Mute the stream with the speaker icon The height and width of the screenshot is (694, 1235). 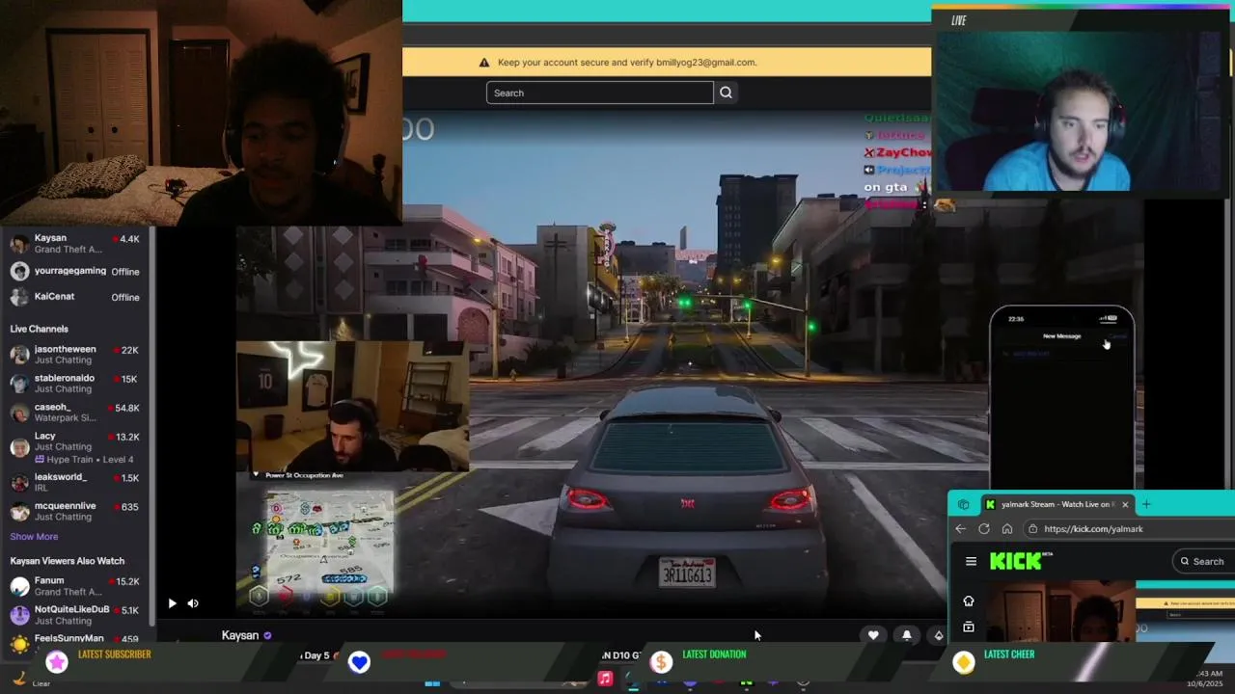pyautogui.click(x=193, y=603)
